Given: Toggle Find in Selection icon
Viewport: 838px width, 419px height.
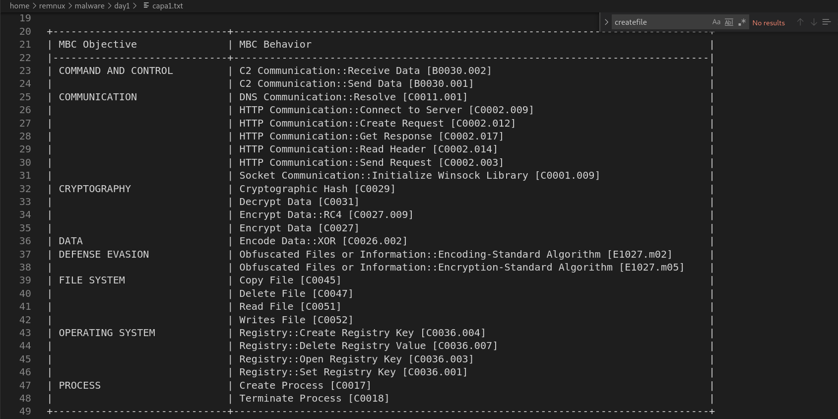Looking at the screenshot, I should point(827,22).
